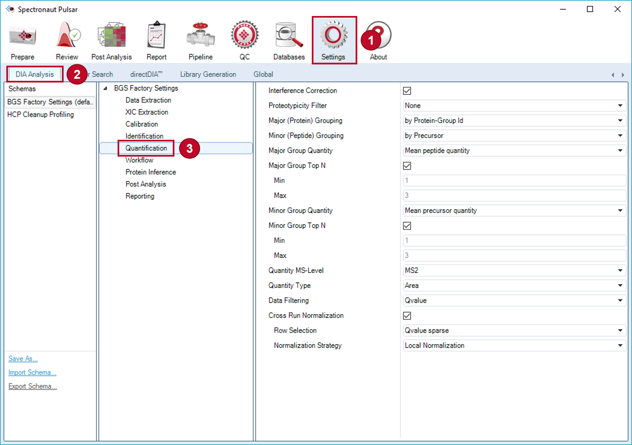Open the Report perspective

157,41
